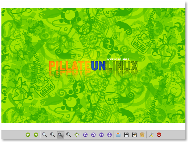
Task: Reset zoom to original 1:1 size
Action: pyautogui.click(x=69, y=135)
